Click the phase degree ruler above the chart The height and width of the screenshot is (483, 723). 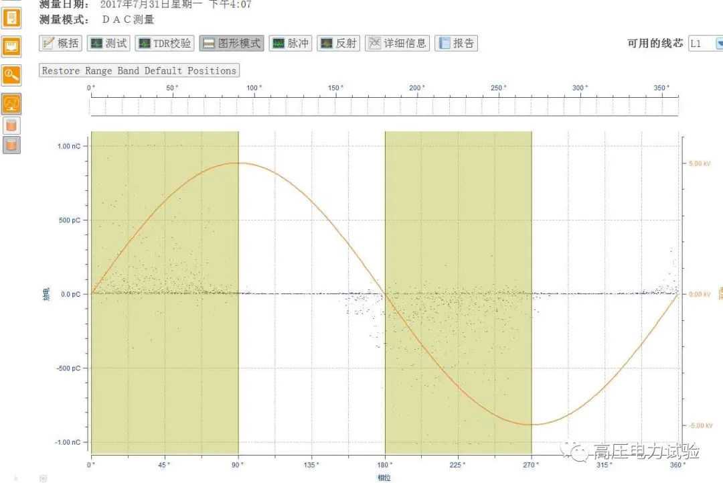384,105
